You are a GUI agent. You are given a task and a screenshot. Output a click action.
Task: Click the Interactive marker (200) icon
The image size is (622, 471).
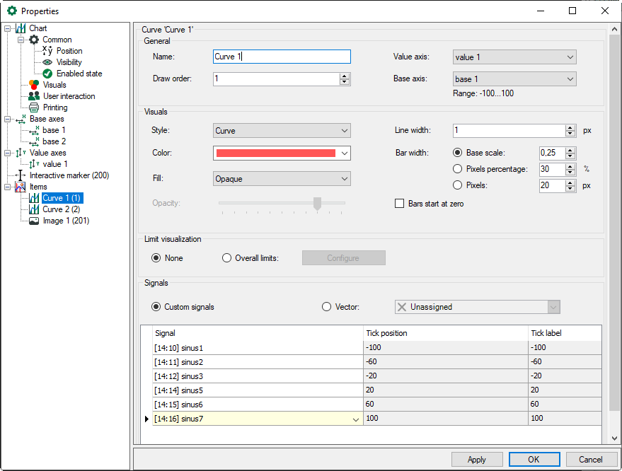(21, 175)
